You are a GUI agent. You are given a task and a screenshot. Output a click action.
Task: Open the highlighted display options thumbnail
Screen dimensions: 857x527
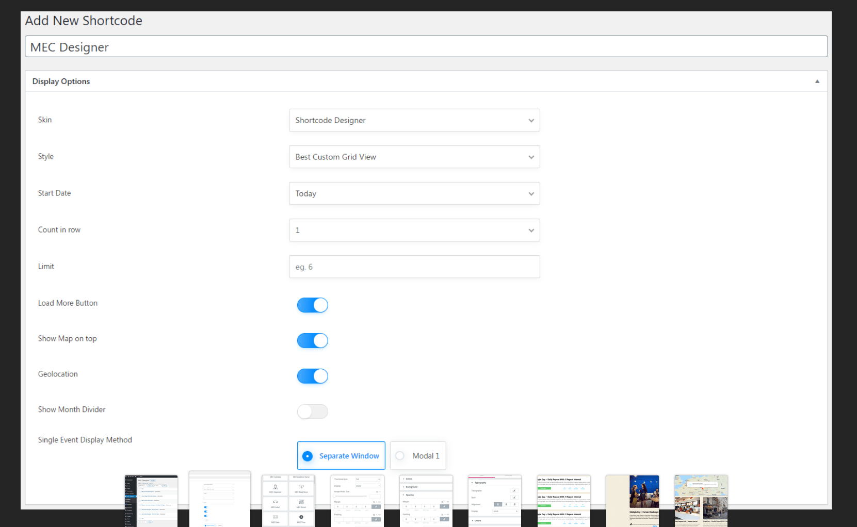pyautogui.click(x=219, y=499)
